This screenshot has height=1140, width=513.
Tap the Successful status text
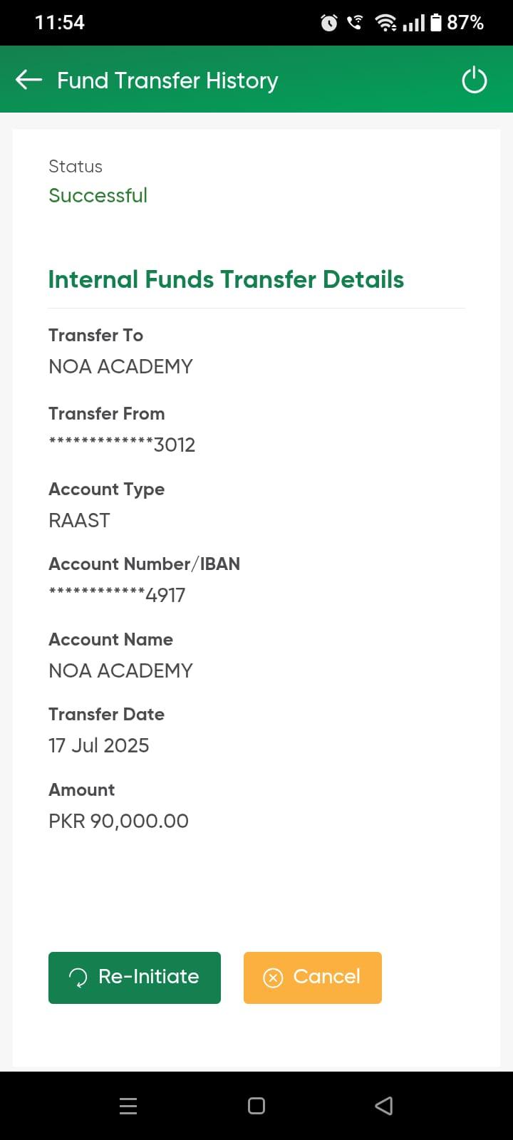click(98, 195)
